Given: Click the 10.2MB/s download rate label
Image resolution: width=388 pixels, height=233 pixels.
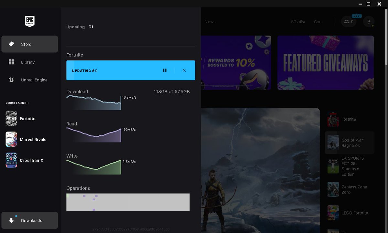Looking at the screenshot, I should [x=129, y=97].
